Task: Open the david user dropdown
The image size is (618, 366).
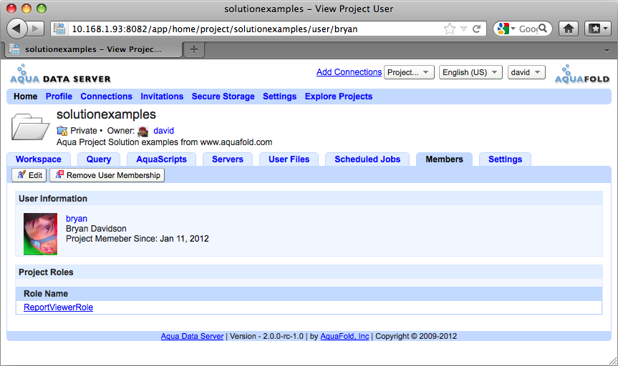Action: 526,72
